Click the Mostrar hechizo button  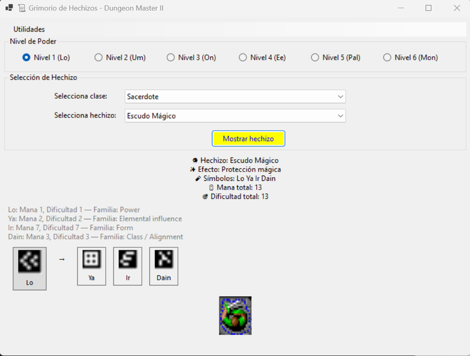coord(248,139)
